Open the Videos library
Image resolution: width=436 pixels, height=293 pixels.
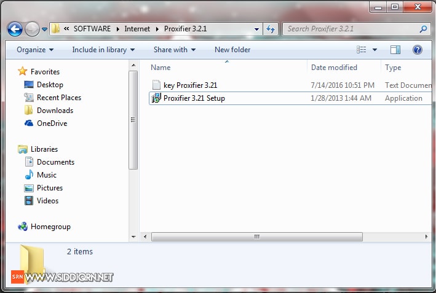tap(47, 201)
